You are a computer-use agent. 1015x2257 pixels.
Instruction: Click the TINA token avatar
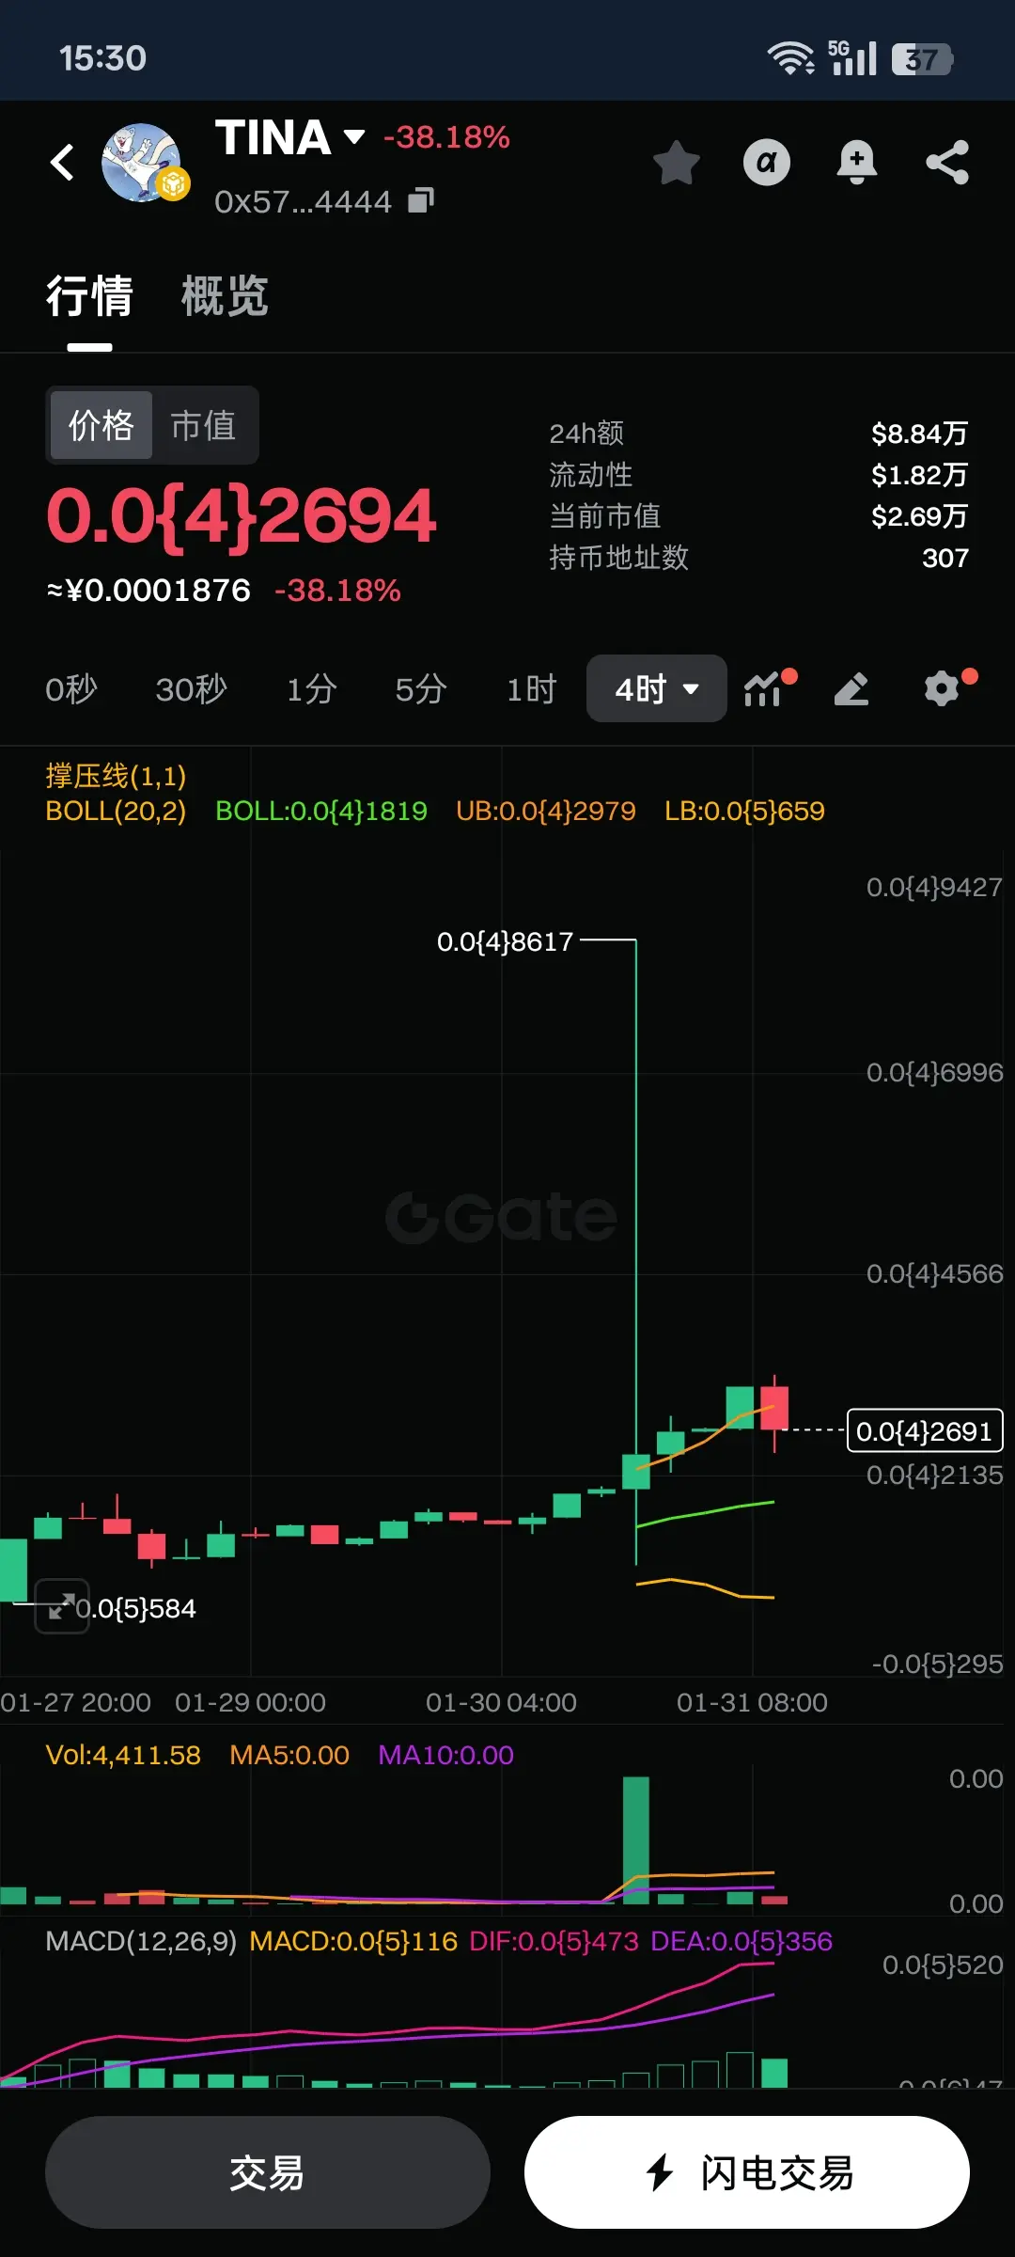point(143,163)
